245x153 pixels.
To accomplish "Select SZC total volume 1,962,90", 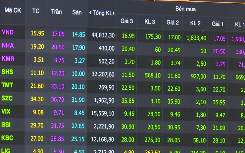I will pos(104,100).
